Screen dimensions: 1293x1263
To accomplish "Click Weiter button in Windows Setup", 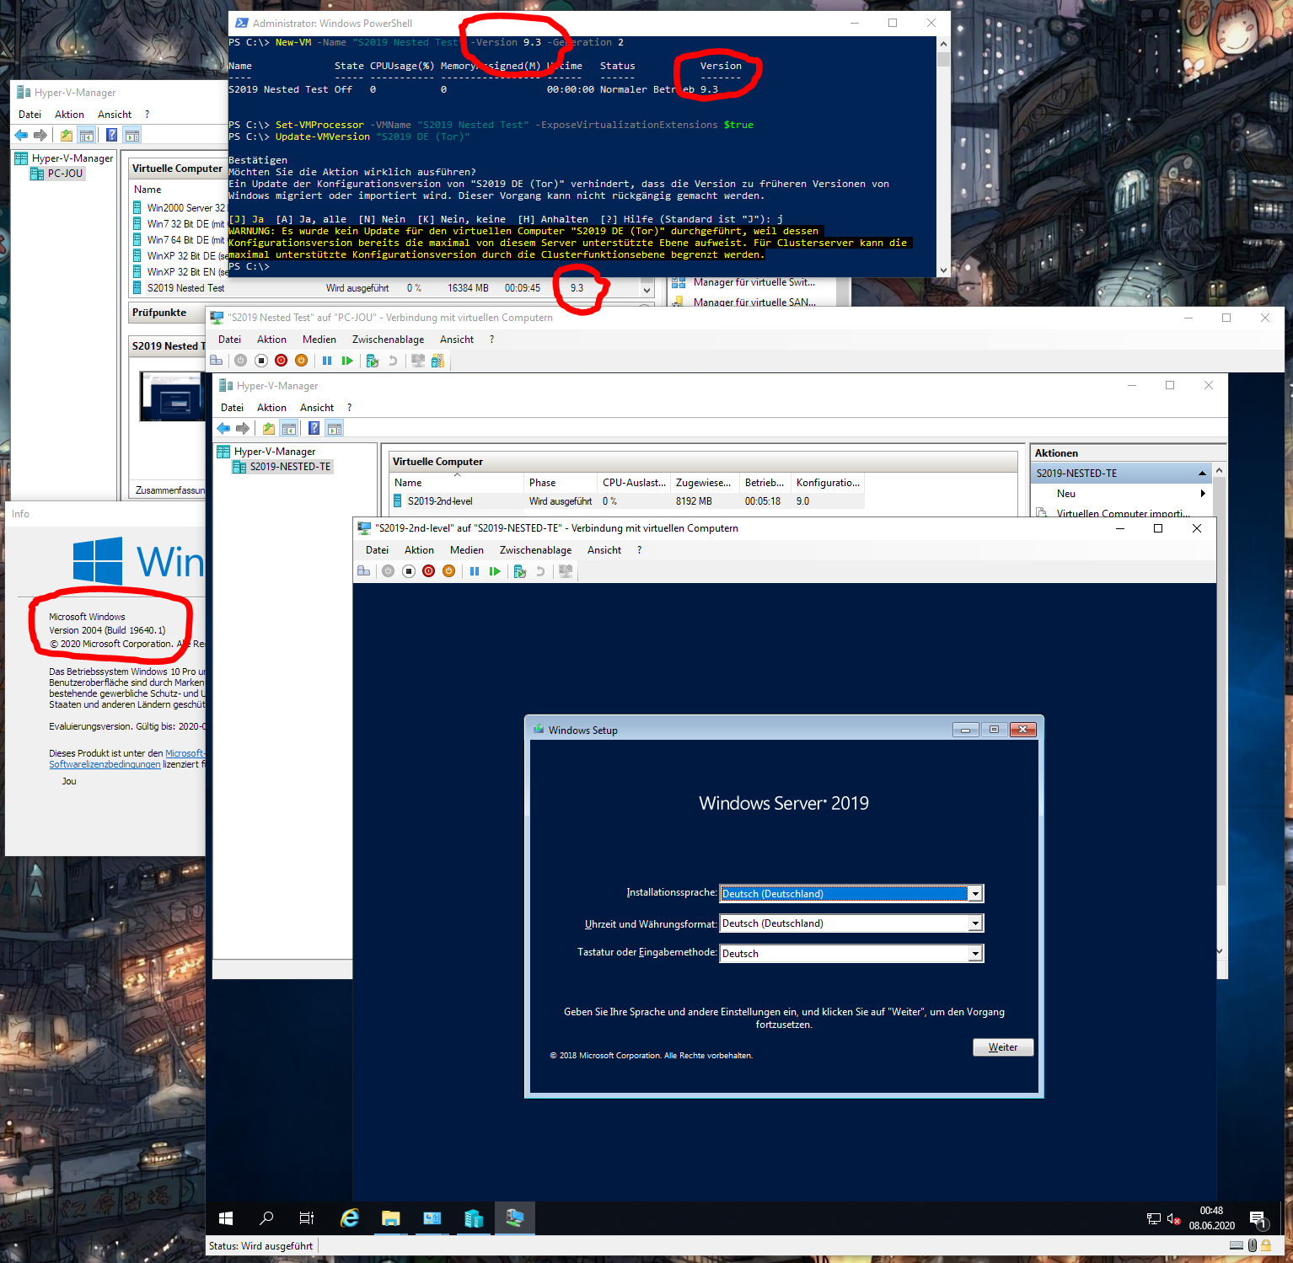I will [x=1003, y=1047].
